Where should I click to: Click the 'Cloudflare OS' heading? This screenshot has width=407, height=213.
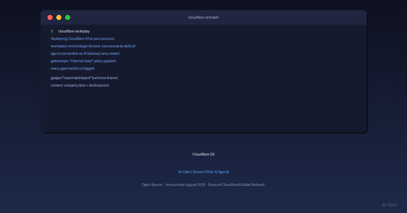203,154
